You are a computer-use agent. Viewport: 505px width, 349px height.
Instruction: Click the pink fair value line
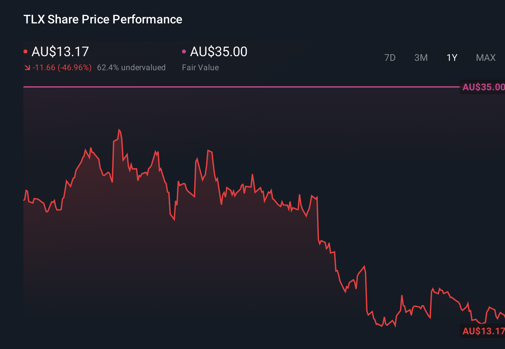(234, 87)
